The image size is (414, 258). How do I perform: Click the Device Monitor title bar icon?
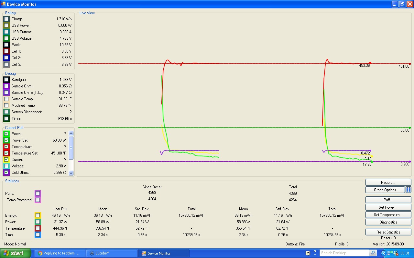[3, 4]
